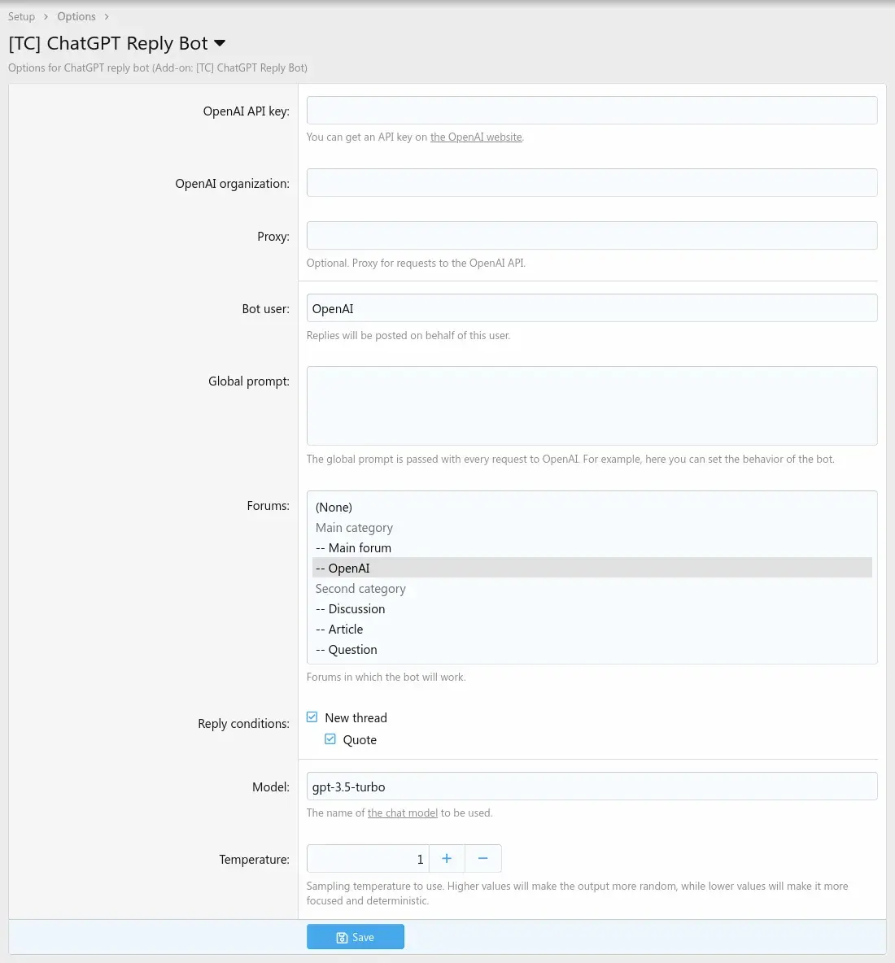The image size is (895, 963).
Task: Choose Main forum in the Forums list
Action: click(360, 548)
